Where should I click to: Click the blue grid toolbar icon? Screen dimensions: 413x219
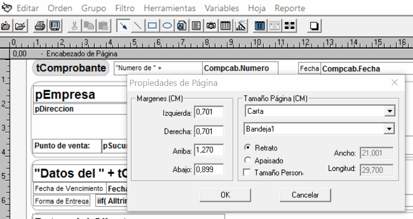click(x=260, y=26)
